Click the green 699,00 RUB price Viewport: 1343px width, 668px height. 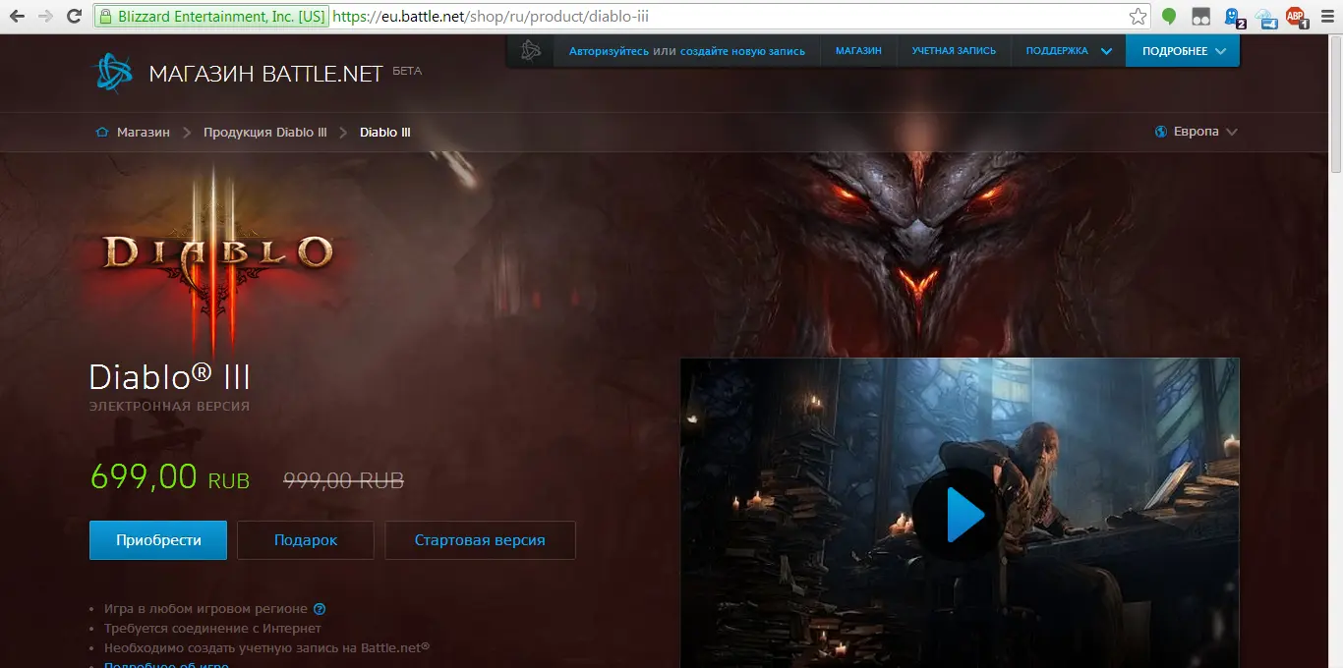click(x=170, y=477)
